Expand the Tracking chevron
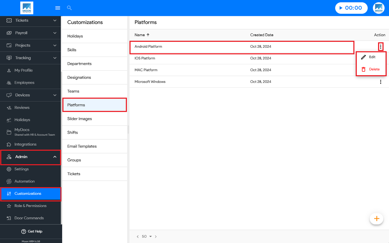Image resolution: width=389 pixels, height=243 pixels. [x=55, y=58]
